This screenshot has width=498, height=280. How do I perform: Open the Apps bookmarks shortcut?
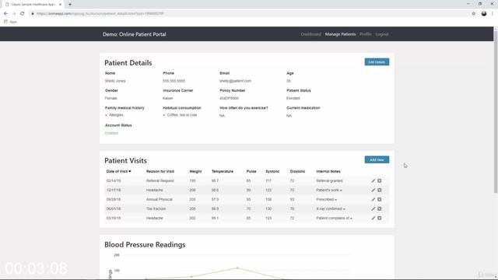(10, 22)
